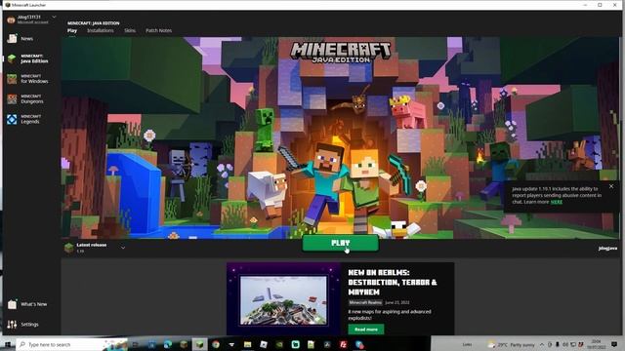This screenshot has height=351, width=625.
Task: Open Roblox from the taskbar
Action: point(264,344)
